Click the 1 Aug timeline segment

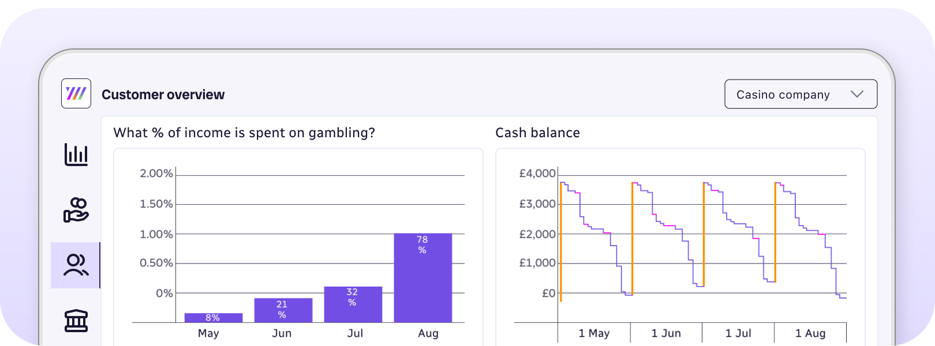(810, 333)
